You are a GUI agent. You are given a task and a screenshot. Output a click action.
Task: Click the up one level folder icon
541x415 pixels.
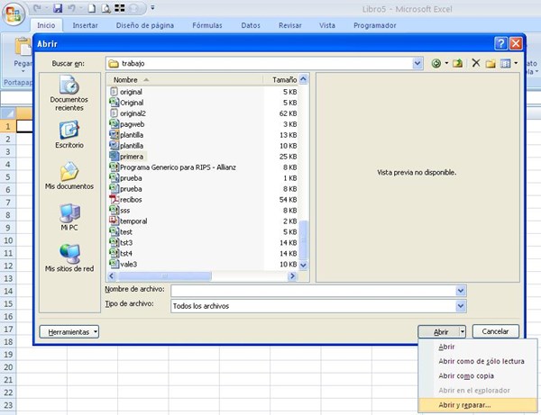point(457,64)
